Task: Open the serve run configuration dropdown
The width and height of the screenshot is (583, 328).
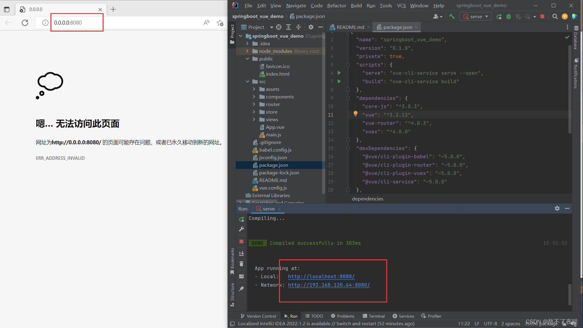Action: click(x=476, y=16)
